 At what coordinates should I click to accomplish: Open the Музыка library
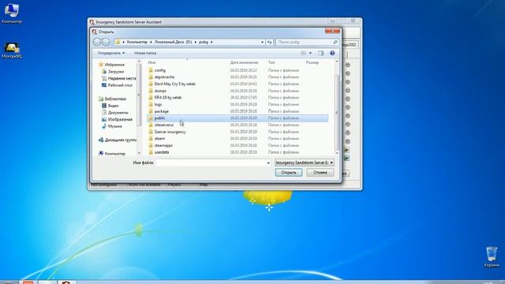[114, 126]
